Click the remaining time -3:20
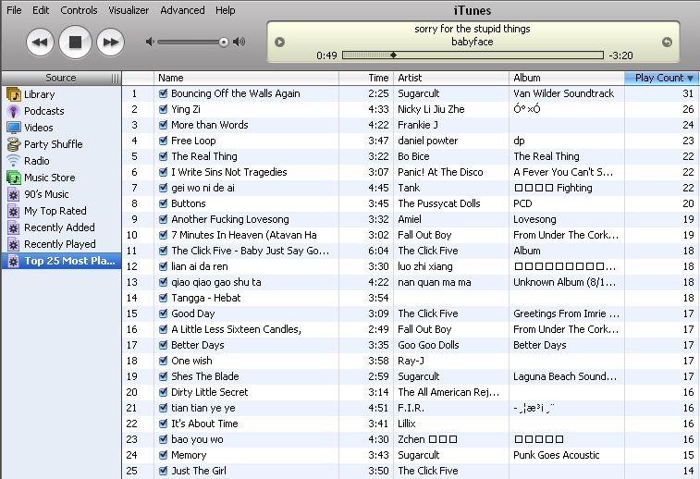The width and height of the screenshot is (700, 479). [x=621, y=55]
